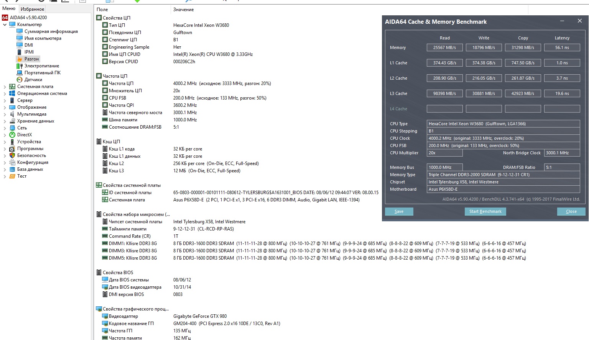Click the L3 Cache Write value 30881 MB/s
Viewport: 589px width, 340px height.
click(484, 93)
